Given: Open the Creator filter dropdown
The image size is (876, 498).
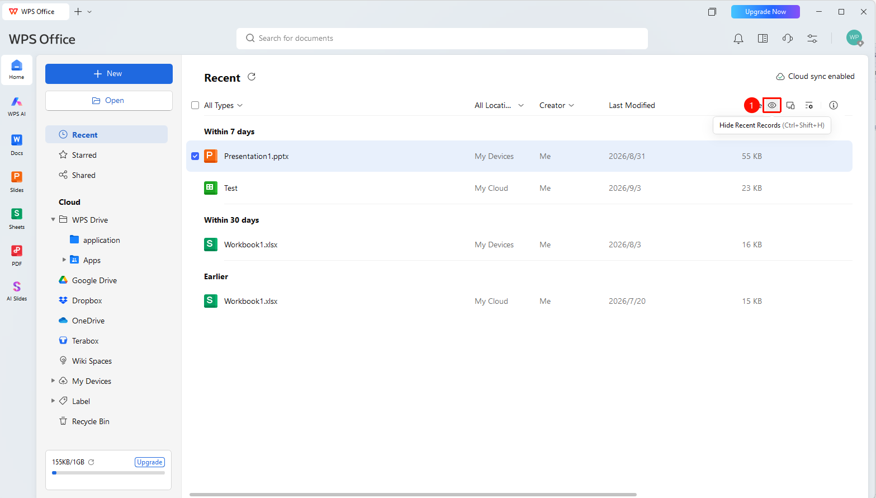Looking at the screenshot, I should pos(557,105).
